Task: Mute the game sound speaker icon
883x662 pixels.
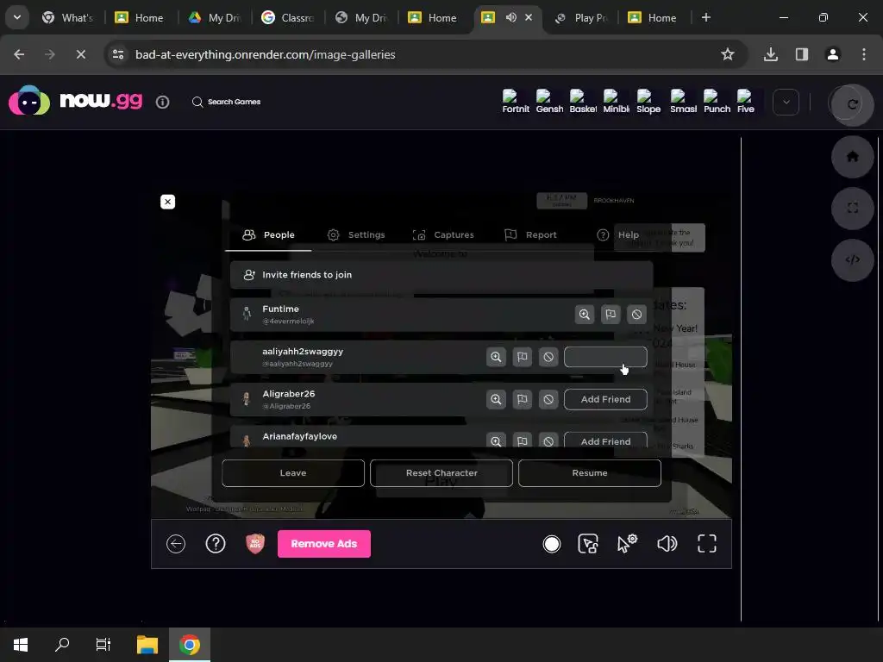Action: 667,544
